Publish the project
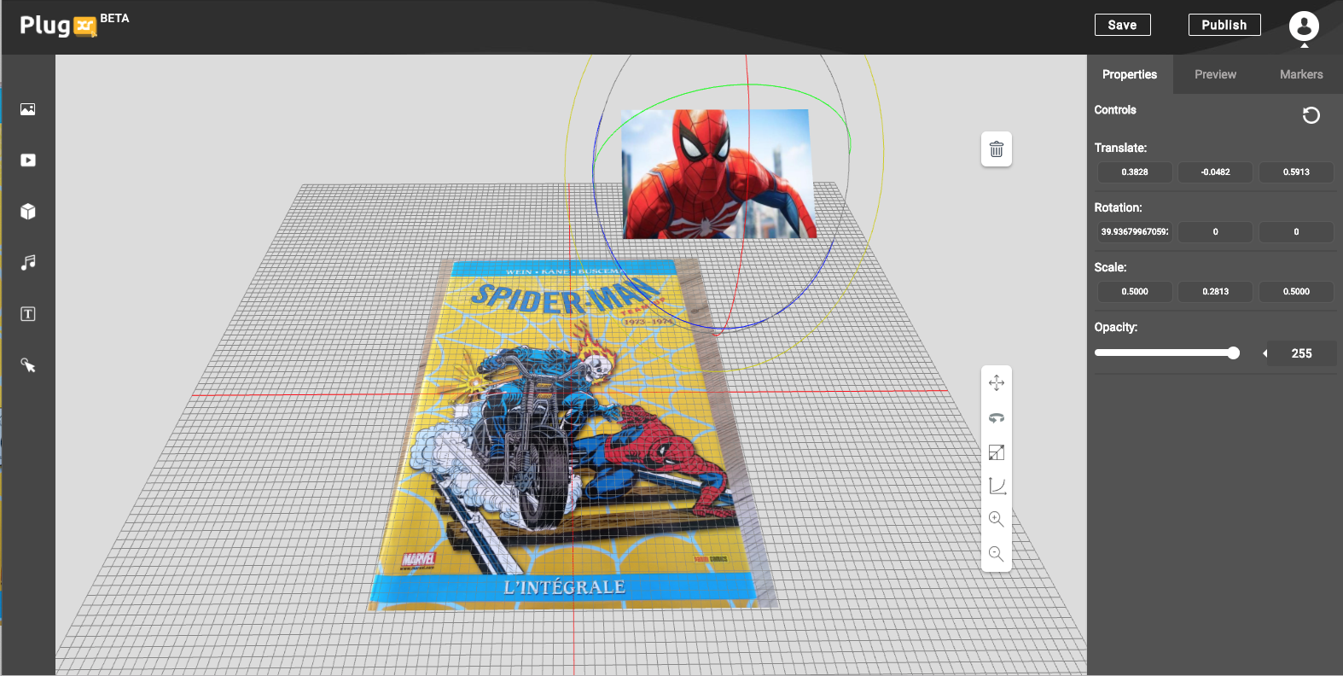This screenshot has width=1343, height=676. (1224, 25)
